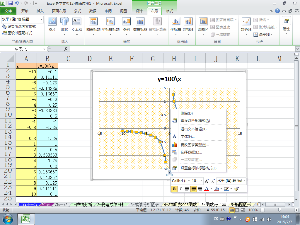Click the Undo arrow icon
Viewport: 300px width, 225px height.
17,3
